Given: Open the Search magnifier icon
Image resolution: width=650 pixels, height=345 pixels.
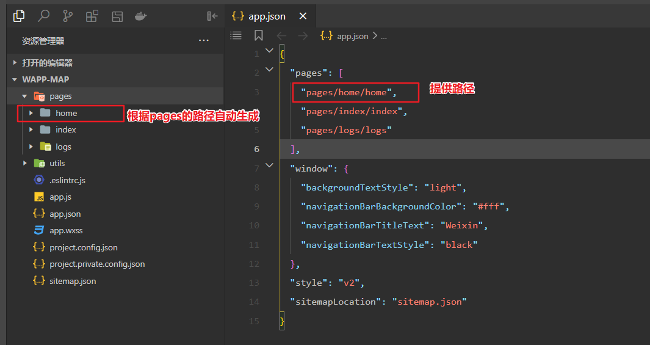Looking at the screenshot, I should tap(43, 16).
